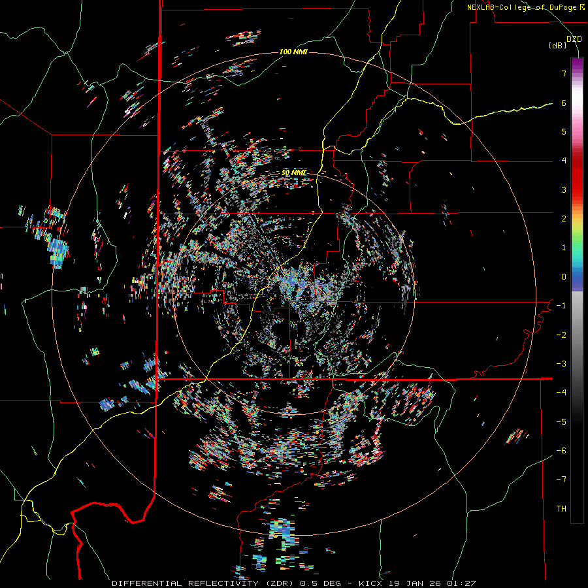The image size is (588, 588).
Task: Click the 0 value on the color scale
Action: 564,277
